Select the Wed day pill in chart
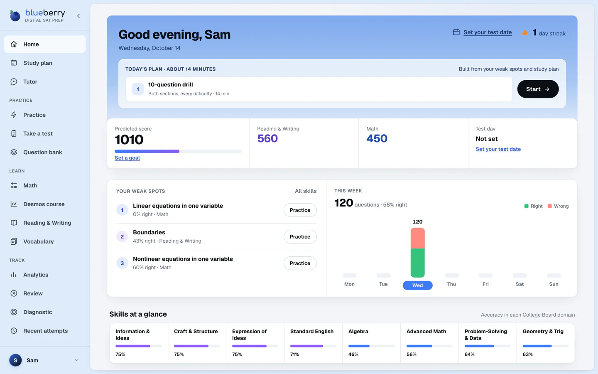The image size is (598, 374). (417, 285)
